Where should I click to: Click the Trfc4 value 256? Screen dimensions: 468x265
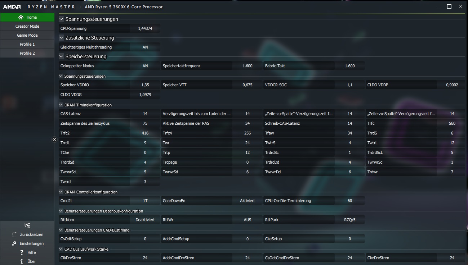(248, 133)
